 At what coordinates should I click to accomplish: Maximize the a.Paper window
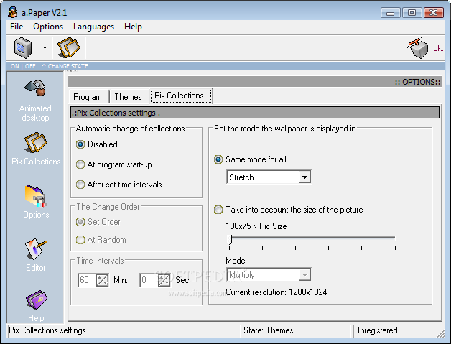tap(412, 13)
